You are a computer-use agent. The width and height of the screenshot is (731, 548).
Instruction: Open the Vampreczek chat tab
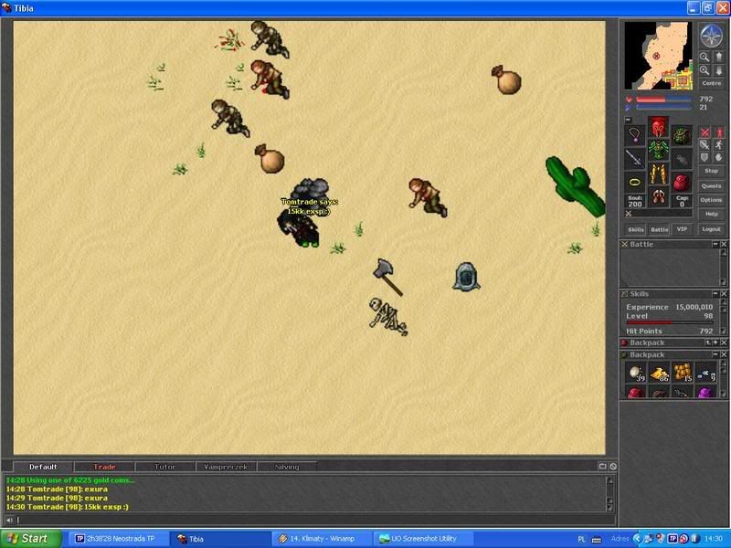click(226, 467)
